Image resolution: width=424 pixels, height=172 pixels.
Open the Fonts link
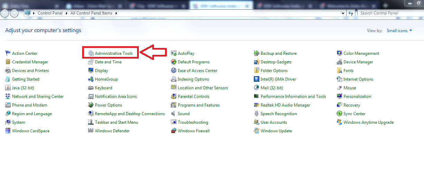[348, 71]
